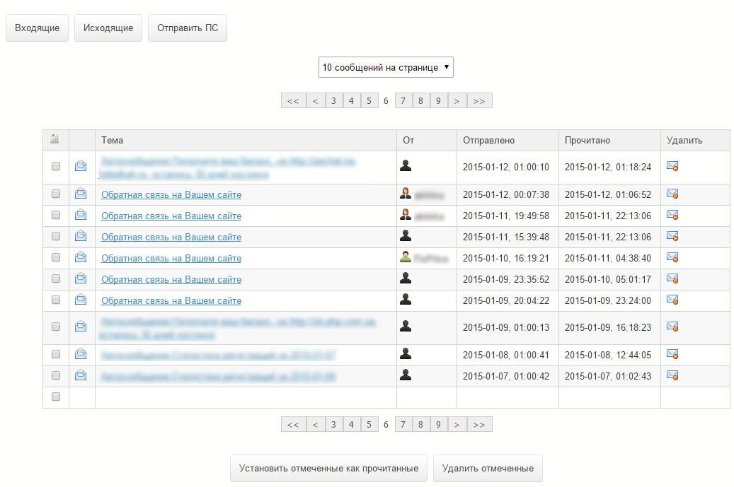Click Установить отмеченные как прочитанные button
Viewport: 734px width, 487px height.
click(x=328, y=469)
